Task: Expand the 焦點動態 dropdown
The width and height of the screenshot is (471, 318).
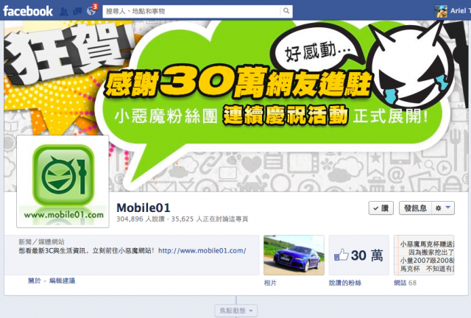Action: pyautogui.click(x=236, y=311)
